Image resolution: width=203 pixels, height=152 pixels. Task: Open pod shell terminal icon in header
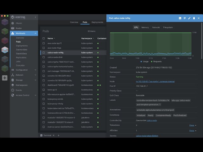180,18
